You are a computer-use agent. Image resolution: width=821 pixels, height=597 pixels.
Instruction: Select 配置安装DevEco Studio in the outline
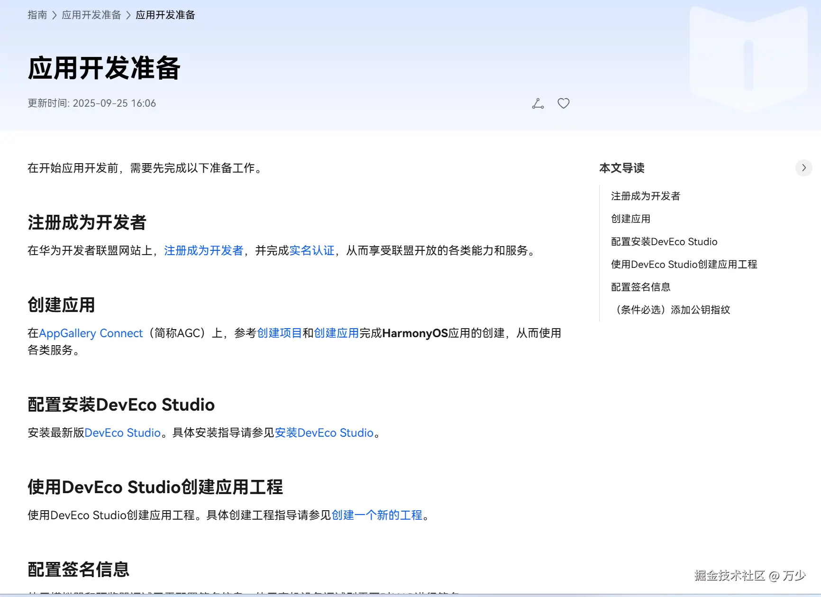coord(664,241)
